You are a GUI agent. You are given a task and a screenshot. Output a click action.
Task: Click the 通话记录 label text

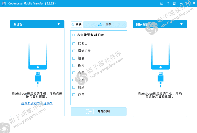pyautogui.click(x=84, y=51)
